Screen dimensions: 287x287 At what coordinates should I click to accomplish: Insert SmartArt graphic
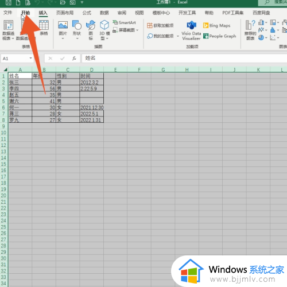click(x=125, y=22)
